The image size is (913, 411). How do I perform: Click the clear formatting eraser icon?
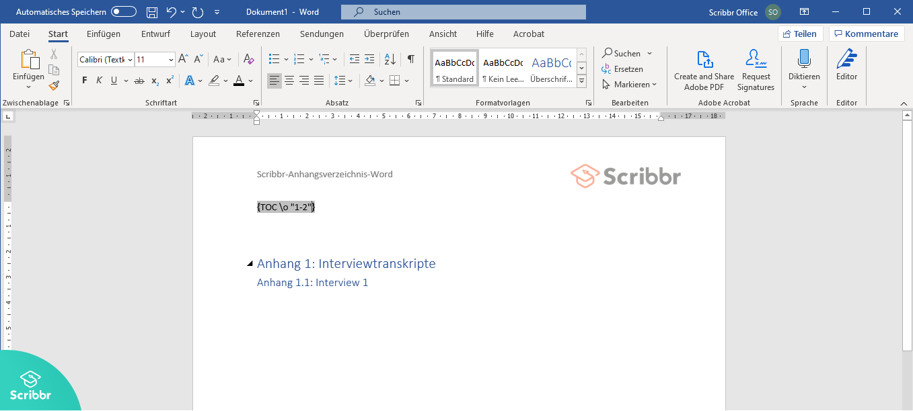click(248, 59)
